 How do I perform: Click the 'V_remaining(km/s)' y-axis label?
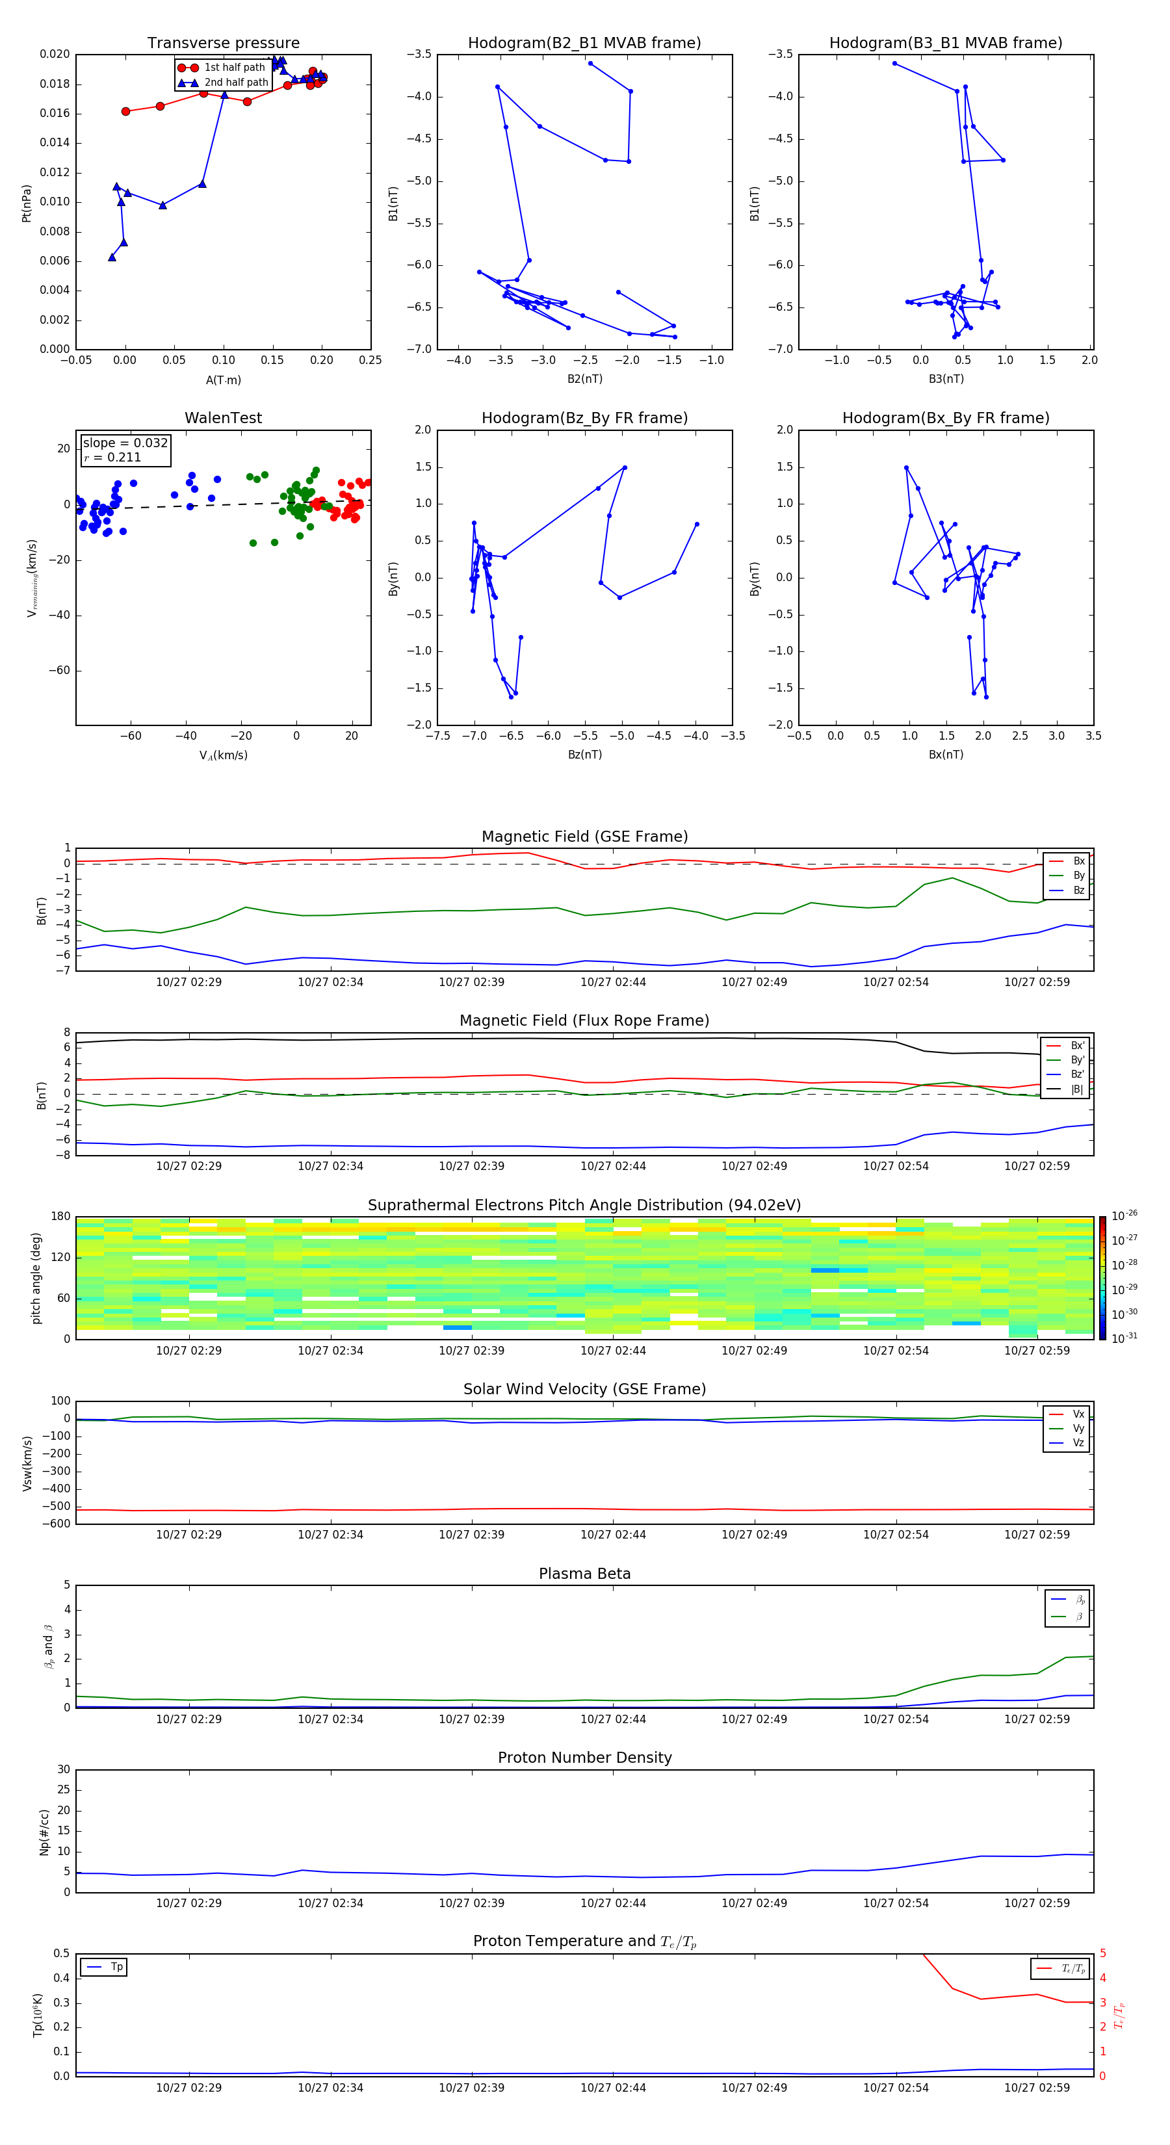pyautogui.click(x=32, y=578)
